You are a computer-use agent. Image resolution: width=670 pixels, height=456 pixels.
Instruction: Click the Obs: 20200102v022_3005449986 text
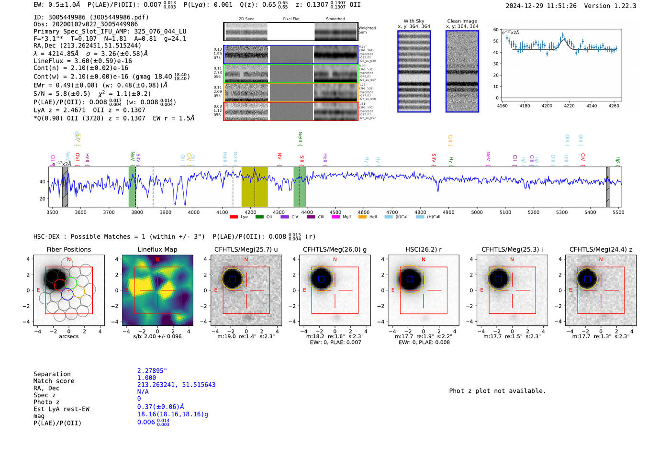click(x=86, y=24)
